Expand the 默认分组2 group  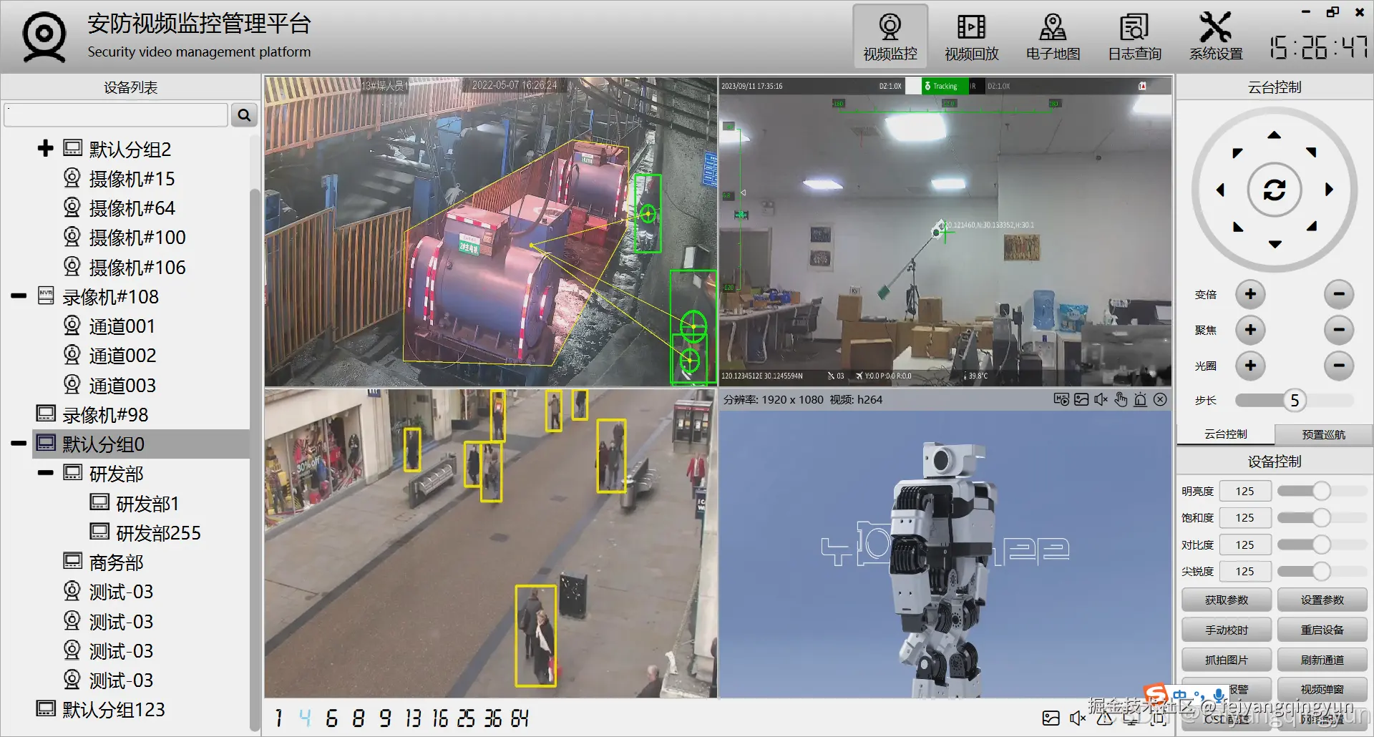45,148
